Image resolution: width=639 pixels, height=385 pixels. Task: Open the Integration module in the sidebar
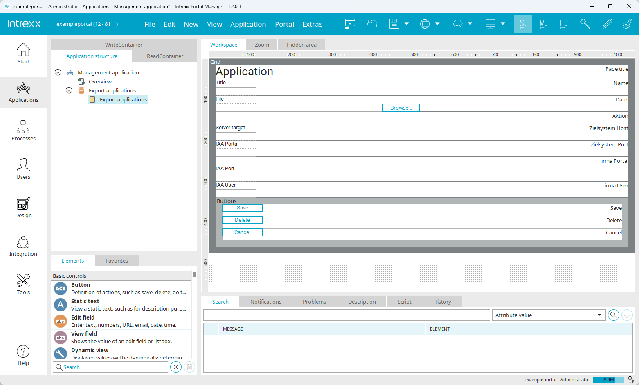[x=23, y=246]
